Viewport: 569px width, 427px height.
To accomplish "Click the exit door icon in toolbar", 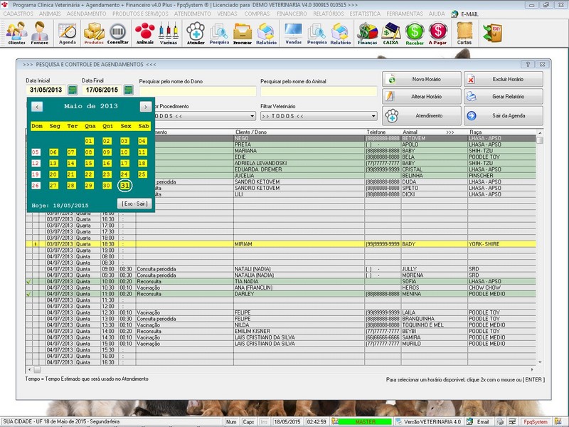I will pos(492,33).
